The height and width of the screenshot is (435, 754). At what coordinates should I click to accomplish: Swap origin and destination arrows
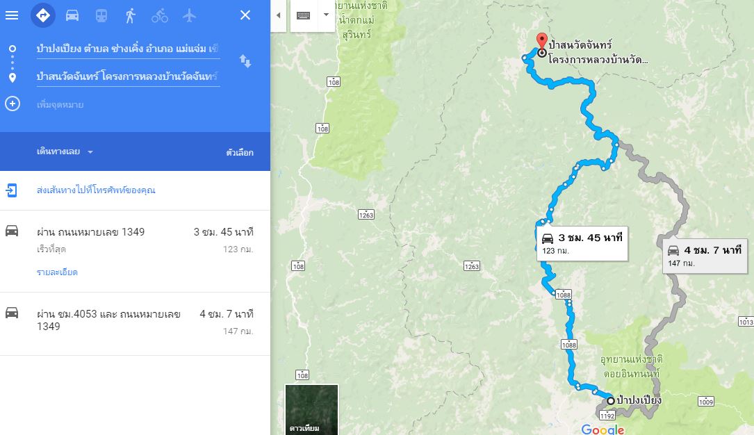[x=245, y=61]
